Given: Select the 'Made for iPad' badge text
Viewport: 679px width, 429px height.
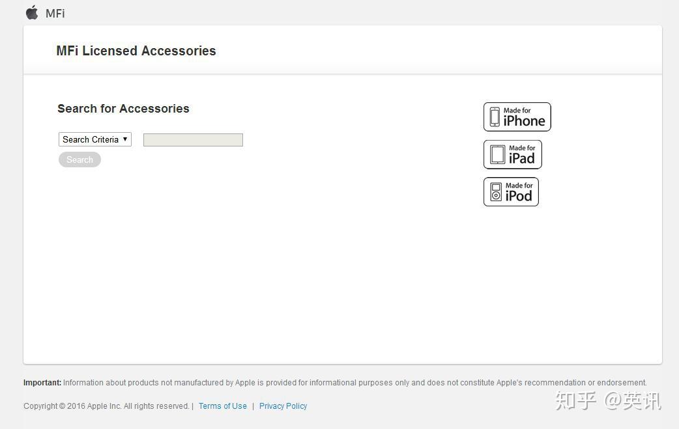Looking at the screenshot, I should (522, 155).
